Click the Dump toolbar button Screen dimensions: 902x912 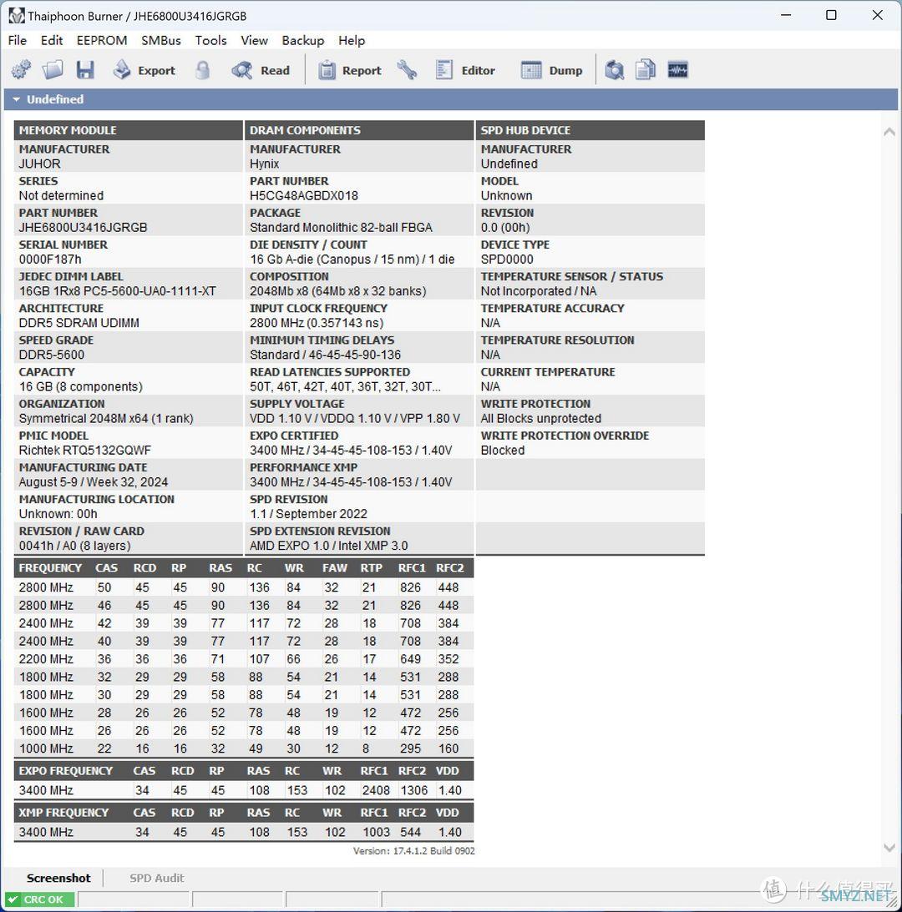click(x=551, y=70)
